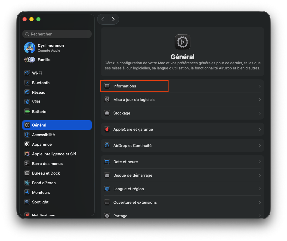287x241 pixels.
Task: Open Apple Intelligence et Siri icon
Action: pos(27,154)
